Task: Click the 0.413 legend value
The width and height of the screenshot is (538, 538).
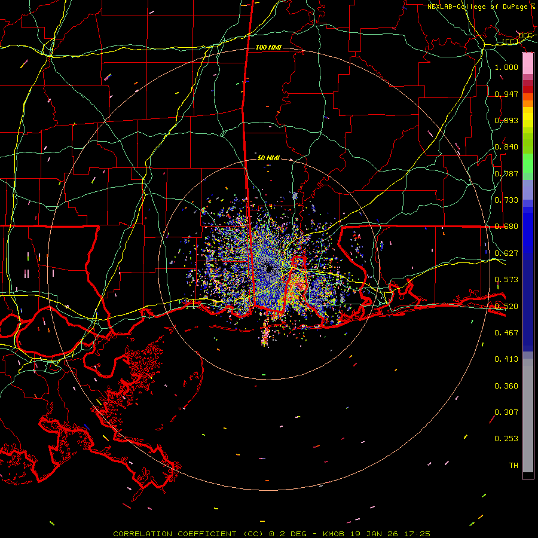Action: [x=506, y=359]
